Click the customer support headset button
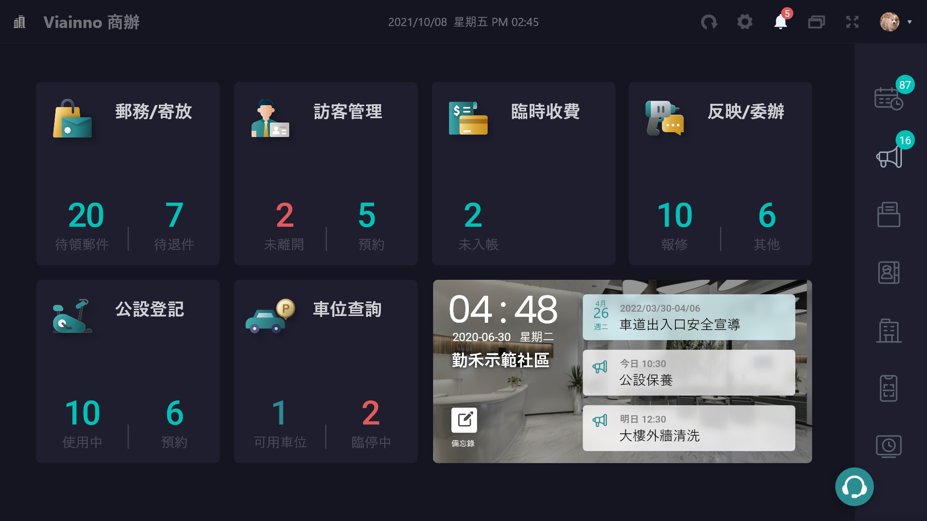The width and height of the screenshot is (927, 521). pyautogui.click(x=854, y=487)
